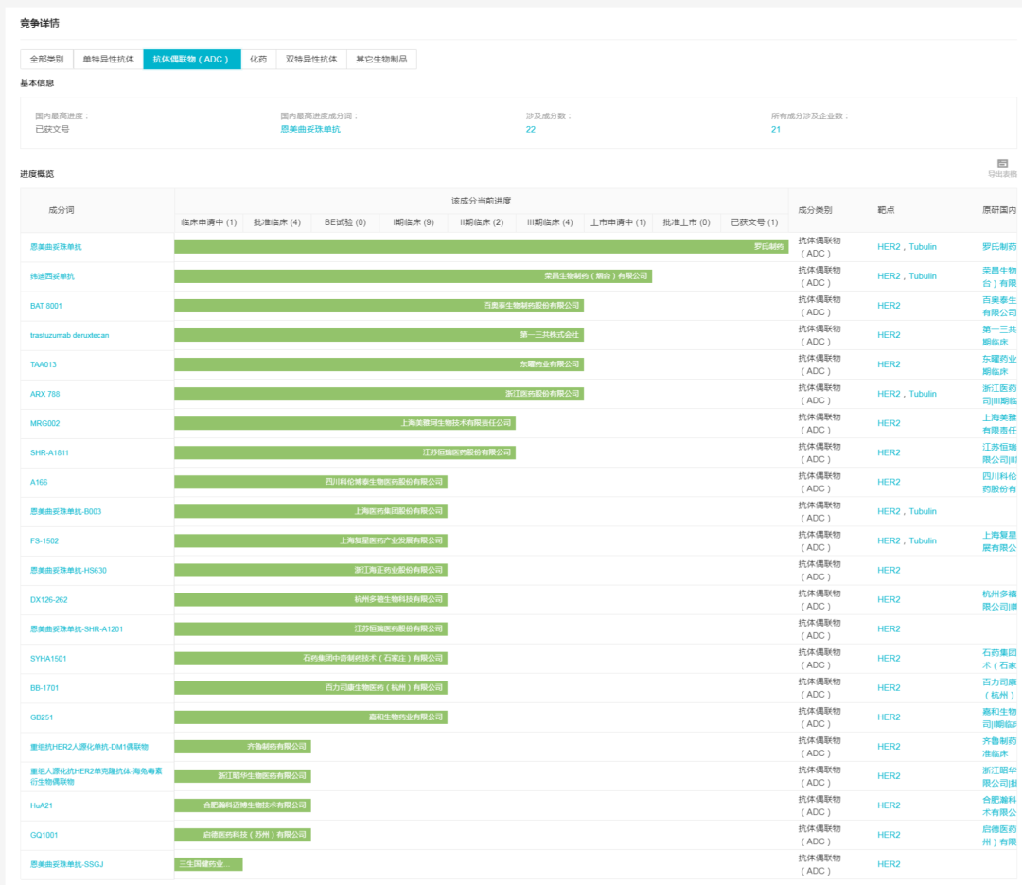This screenshot has width=1022, height=885.
Task: Open the GB251 ingredient link
Action: point(42,717)
